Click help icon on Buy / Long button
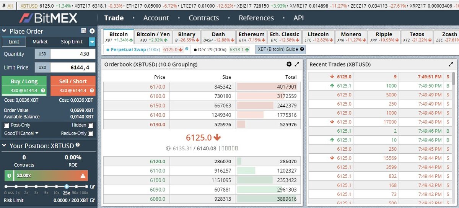Image resolution: width=459 pixels, height=208 pixels. (43, 91)
